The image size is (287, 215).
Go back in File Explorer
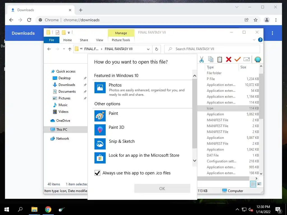pos(49,49)
